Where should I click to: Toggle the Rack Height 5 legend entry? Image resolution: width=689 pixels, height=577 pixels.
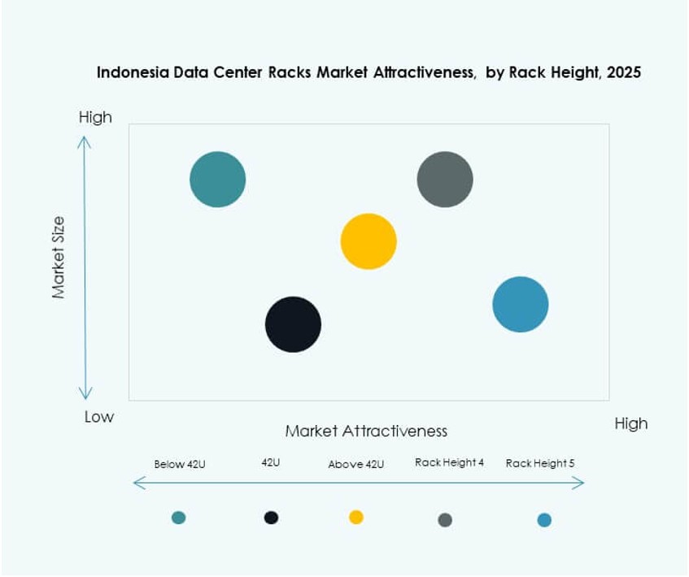[542, 464]
